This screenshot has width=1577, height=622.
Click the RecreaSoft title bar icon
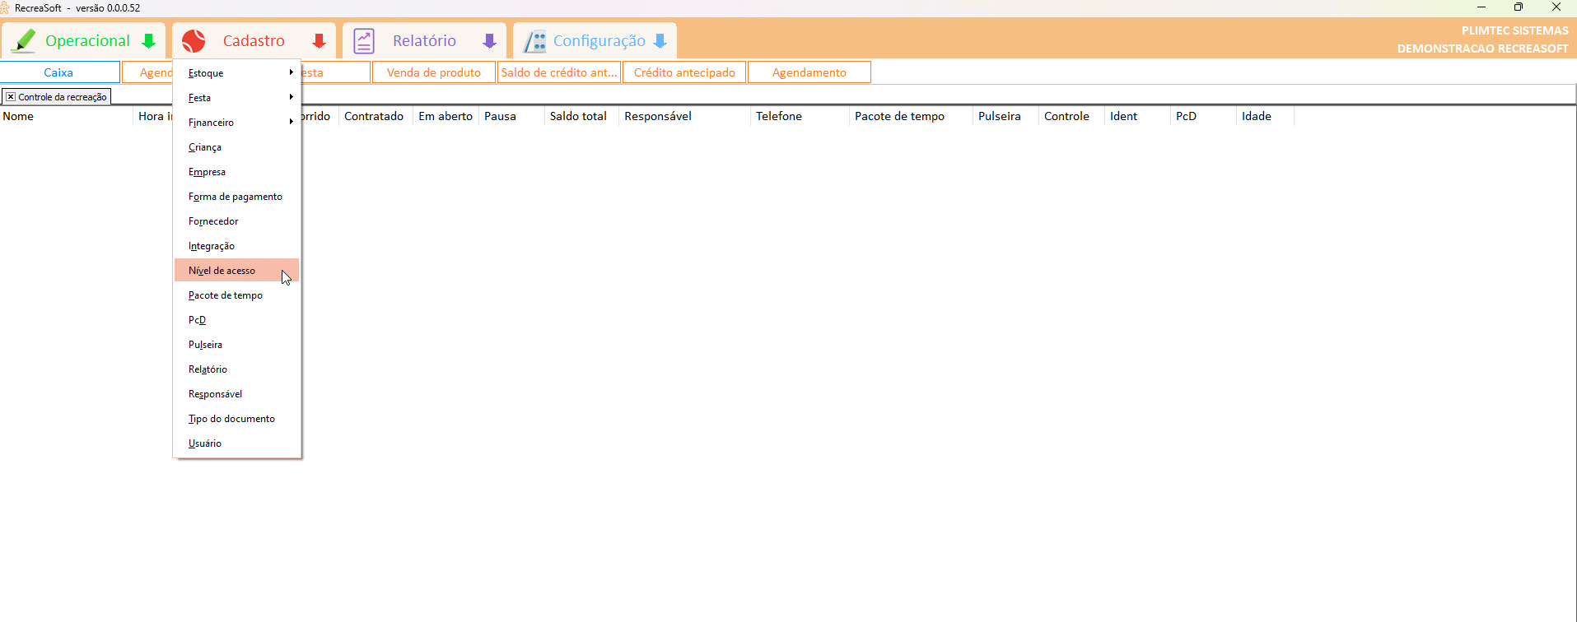(x=5, y=7)
